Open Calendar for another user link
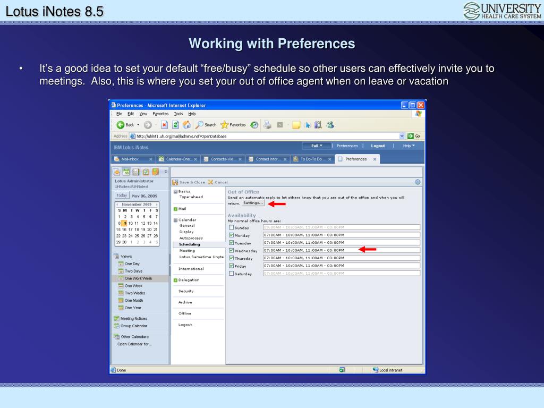The width and height of the screenshot is (544, 408). (x=134, y=344)
